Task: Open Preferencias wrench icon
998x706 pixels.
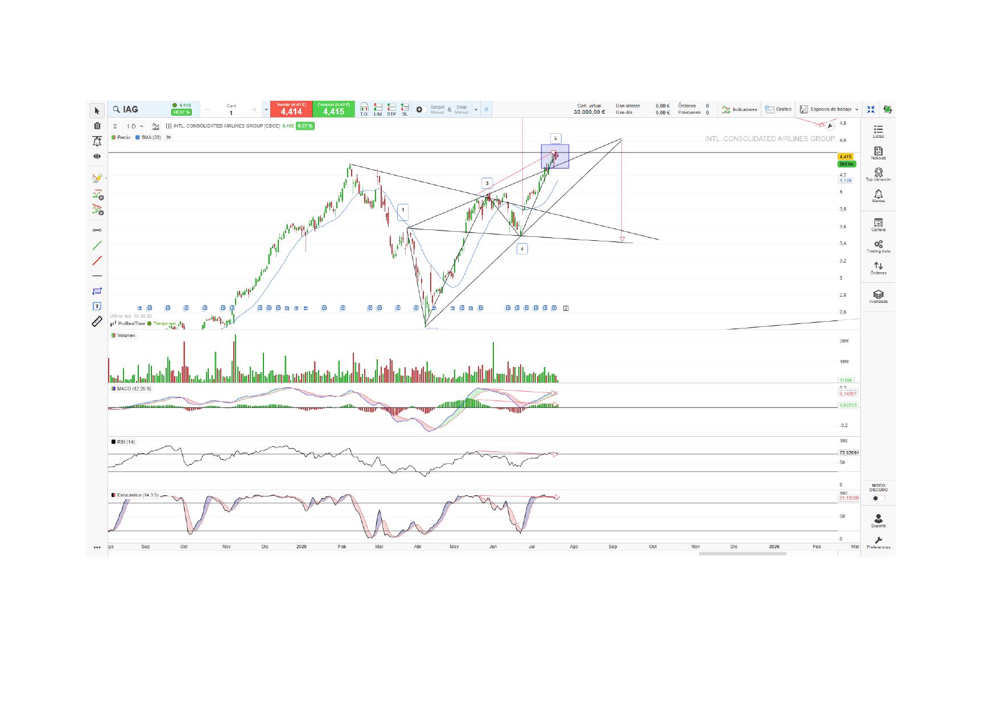Action: 878,543
